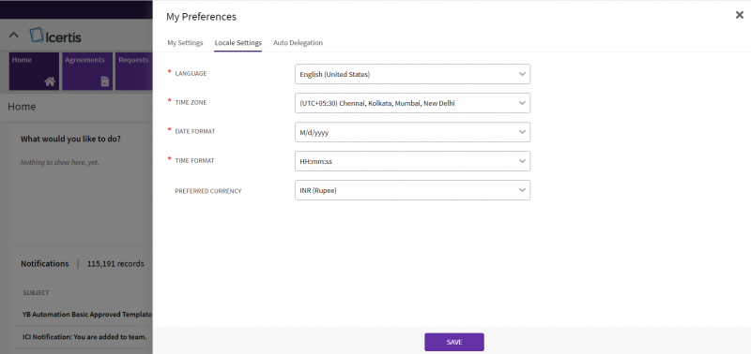Screen dimensions: 751x354
Task: Switch to the My Settings tab
Action: coord(185,42)
